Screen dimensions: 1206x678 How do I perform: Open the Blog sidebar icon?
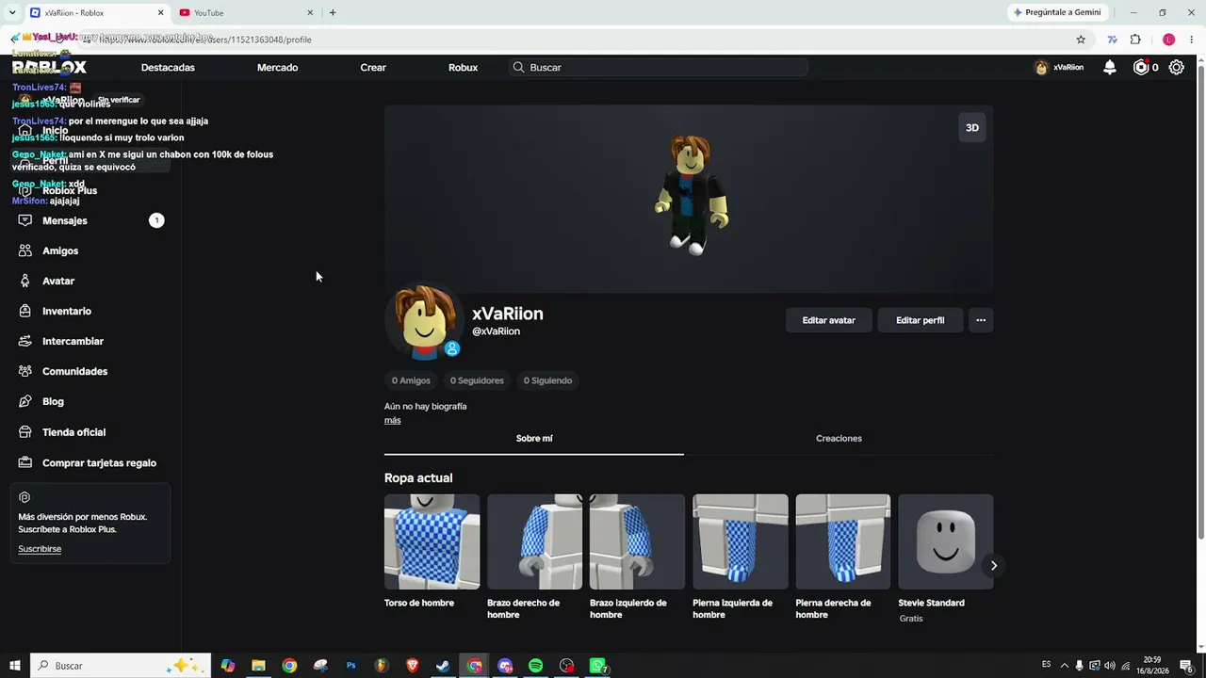[x=25, y=401]
